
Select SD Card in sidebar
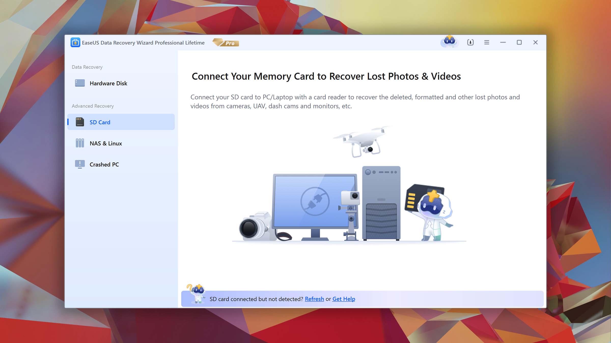[x=121, y=122]
